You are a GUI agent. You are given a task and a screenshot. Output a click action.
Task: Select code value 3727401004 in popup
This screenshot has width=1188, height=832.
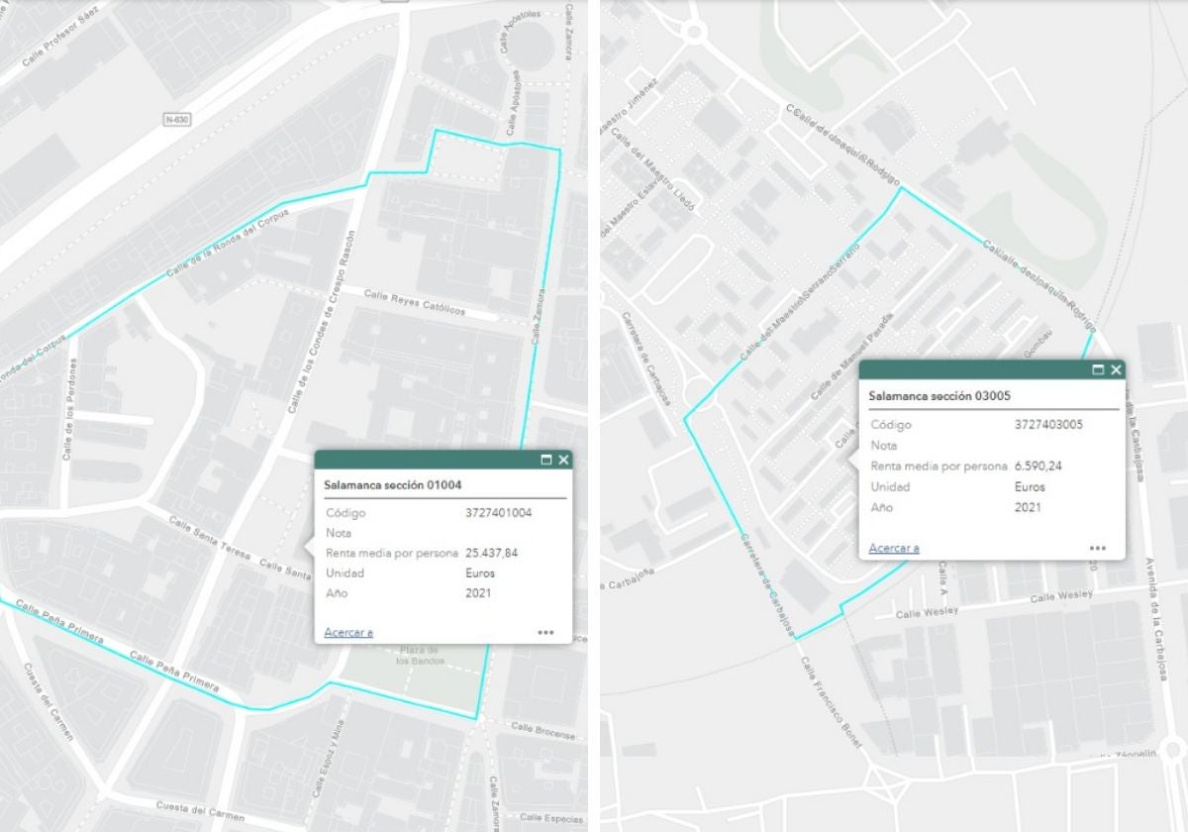(499, 513)
